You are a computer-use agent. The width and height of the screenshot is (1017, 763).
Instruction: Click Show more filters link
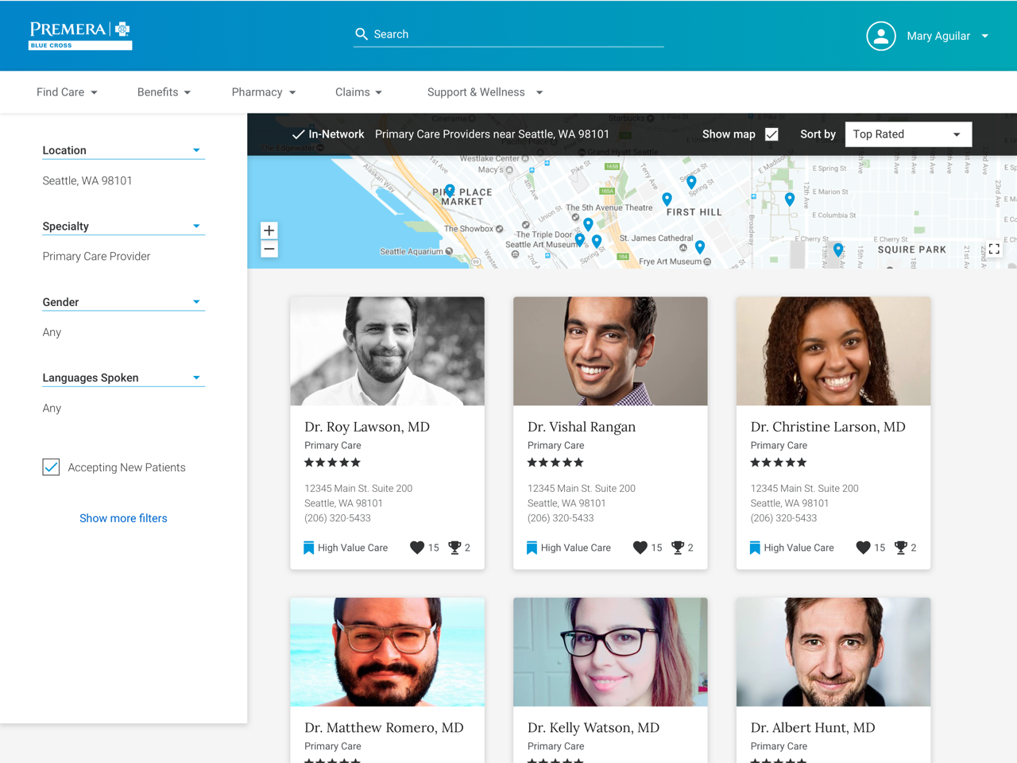(x=123, y=518)
